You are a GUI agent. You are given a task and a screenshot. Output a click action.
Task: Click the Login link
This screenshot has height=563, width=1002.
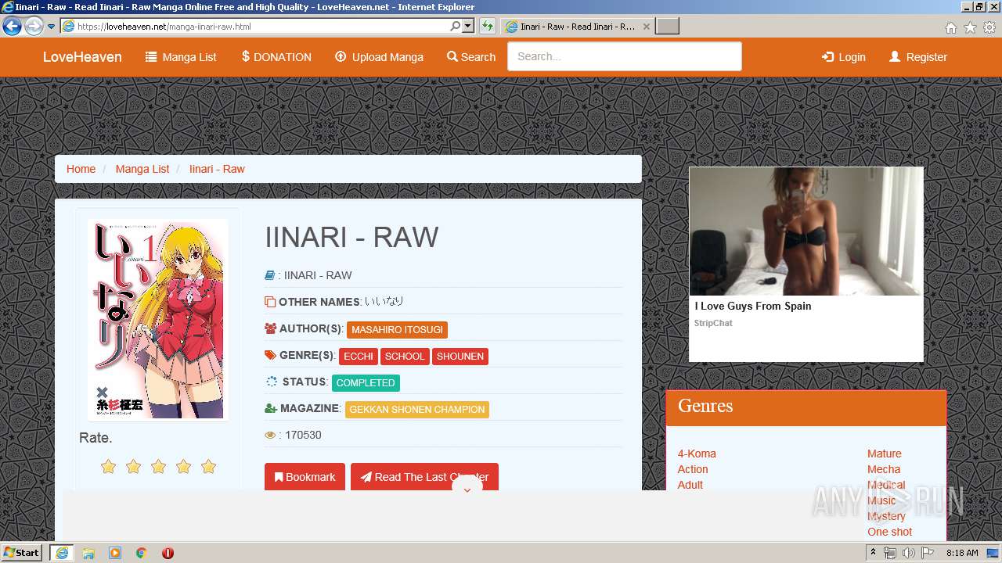click(x=843, y=57)
